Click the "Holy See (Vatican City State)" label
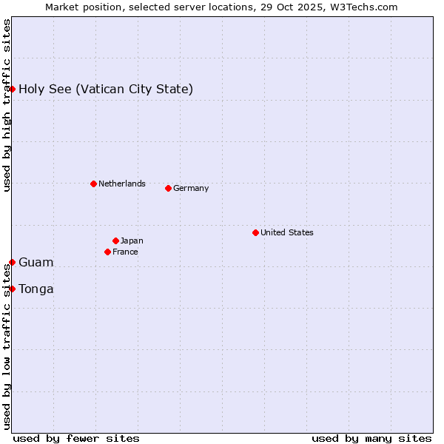 [106, 90]
